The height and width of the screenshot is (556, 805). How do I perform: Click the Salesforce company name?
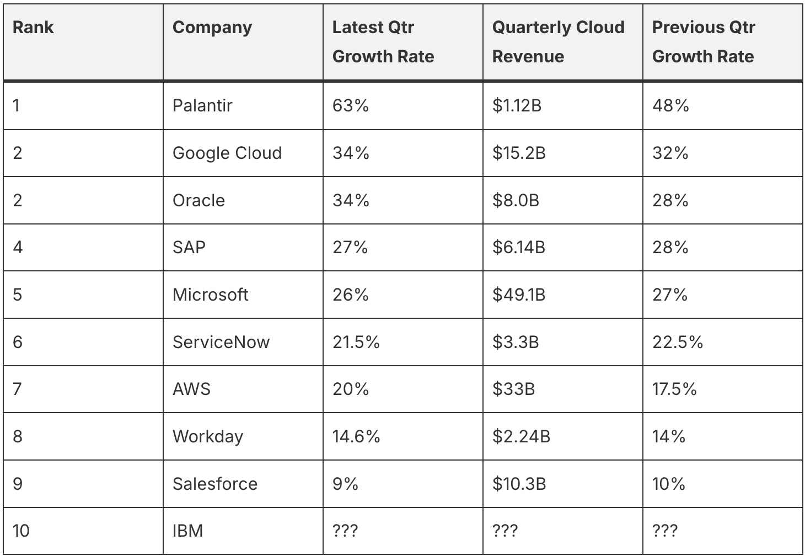pos(215,484)
